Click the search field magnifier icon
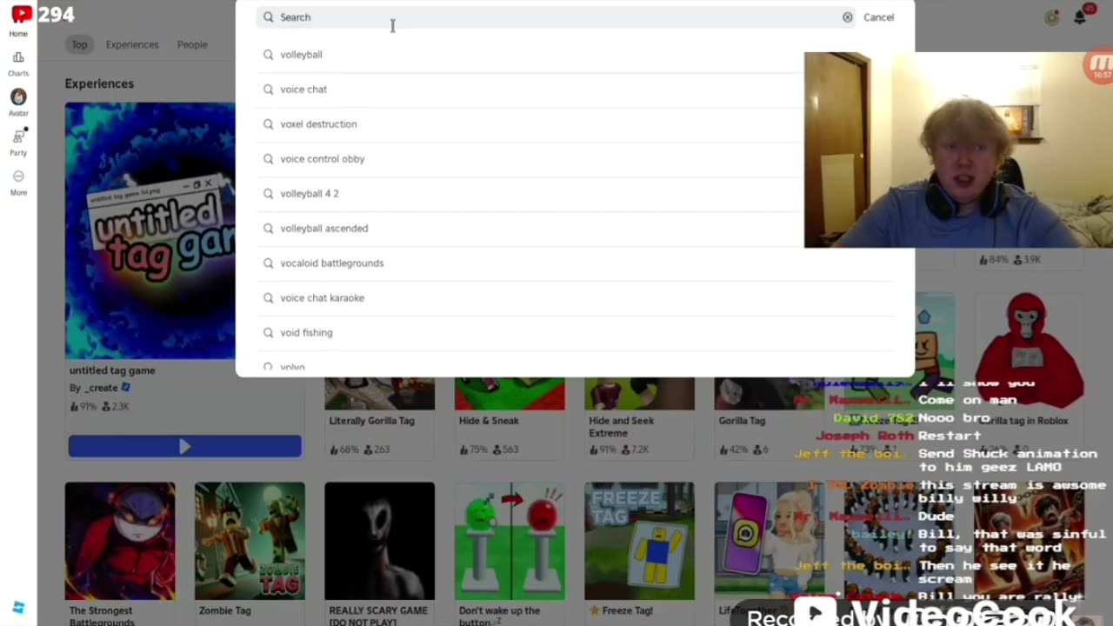 (269, 17)
